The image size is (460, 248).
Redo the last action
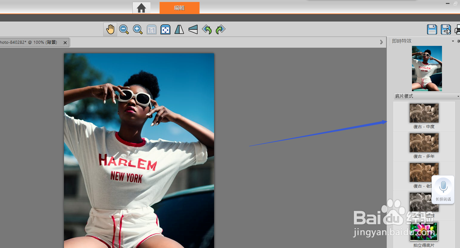click(x=220, y=29)
